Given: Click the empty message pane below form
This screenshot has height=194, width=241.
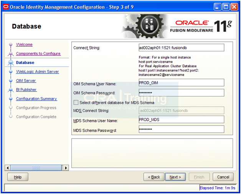Looking at the screenshot, I should 152,153.
